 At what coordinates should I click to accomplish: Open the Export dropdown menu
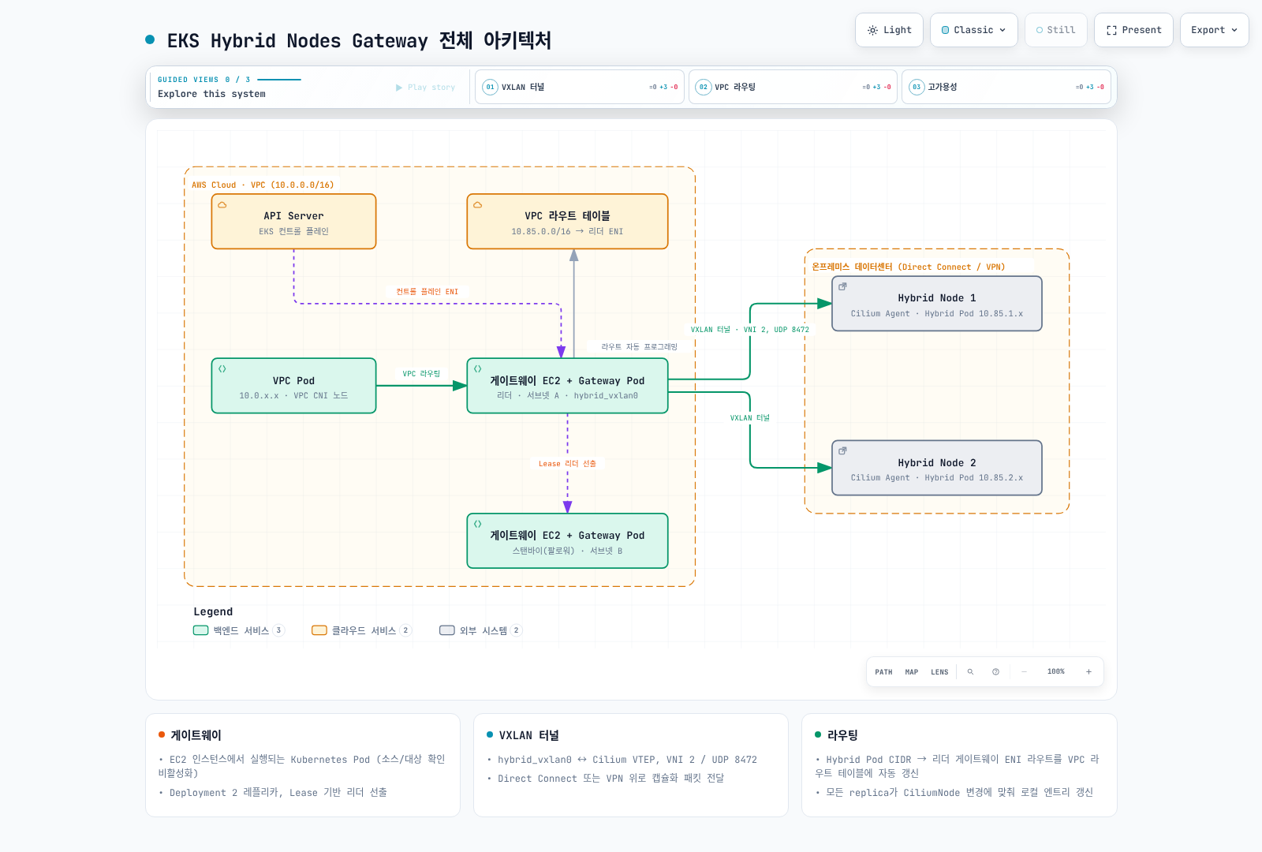pos(1214,30)
